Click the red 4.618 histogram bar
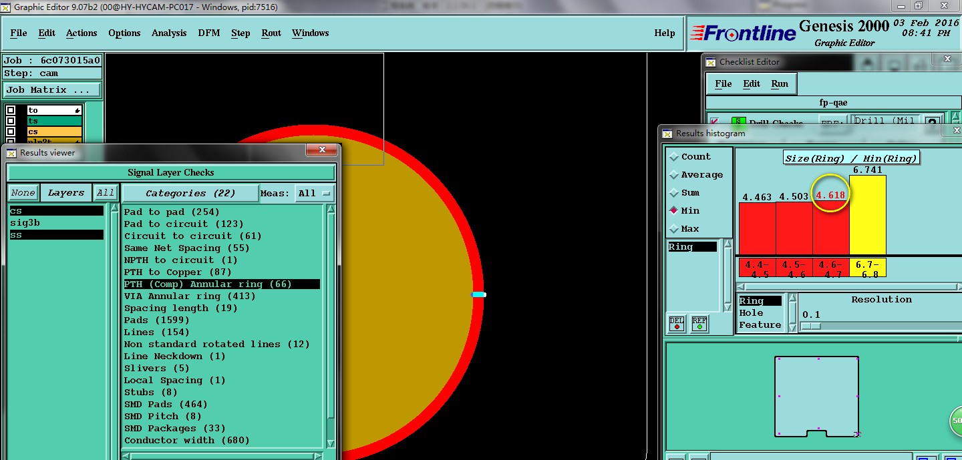This screenshot has height=460, width=962. point(830,229)
